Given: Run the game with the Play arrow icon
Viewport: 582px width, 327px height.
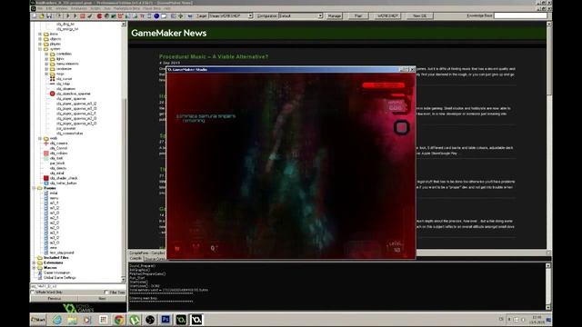Looking at the screenshot, I should coord(68,16).
